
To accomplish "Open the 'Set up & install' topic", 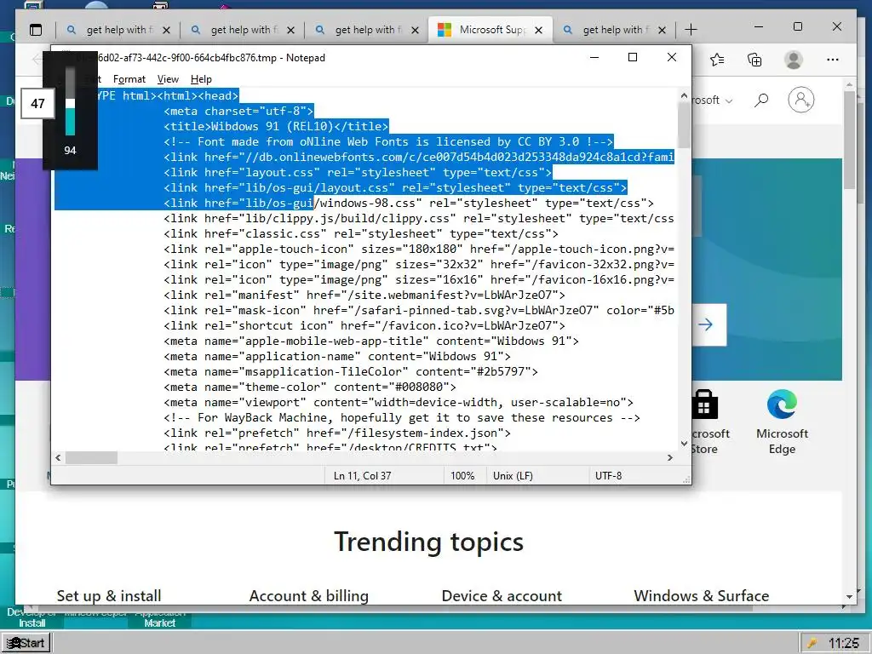I will point(109,595).
